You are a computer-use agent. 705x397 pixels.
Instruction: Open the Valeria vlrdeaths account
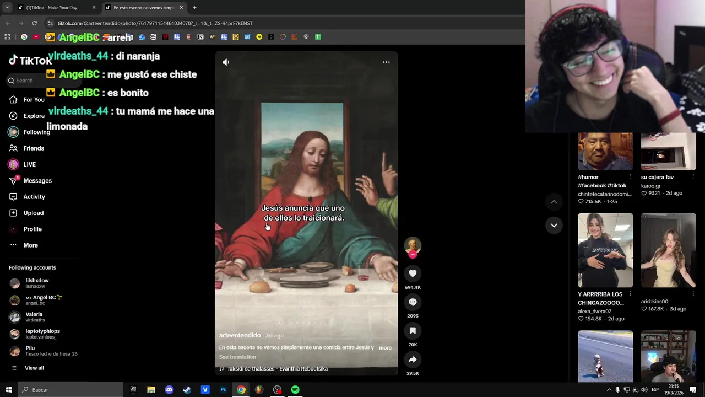(28, 317)
